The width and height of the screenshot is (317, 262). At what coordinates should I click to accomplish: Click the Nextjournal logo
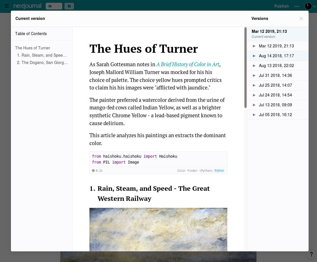(x=27, y=6)
